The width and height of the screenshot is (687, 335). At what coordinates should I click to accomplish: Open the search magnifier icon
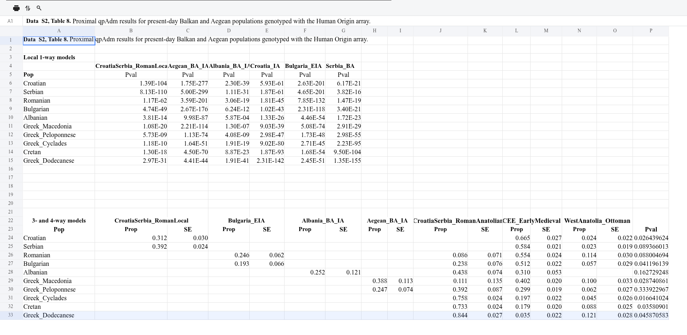coord(39,8)
